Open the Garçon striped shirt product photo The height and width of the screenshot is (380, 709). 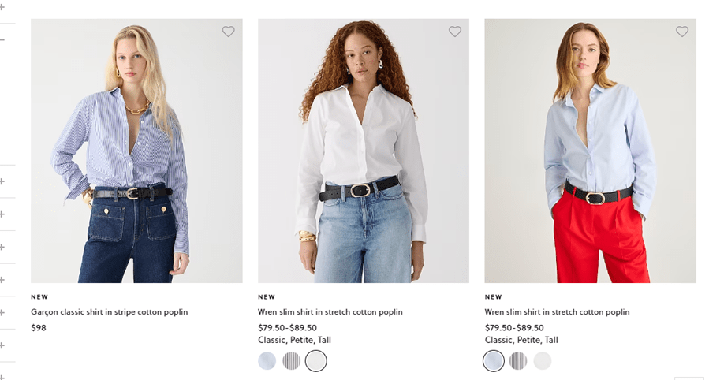click(136, 151)
